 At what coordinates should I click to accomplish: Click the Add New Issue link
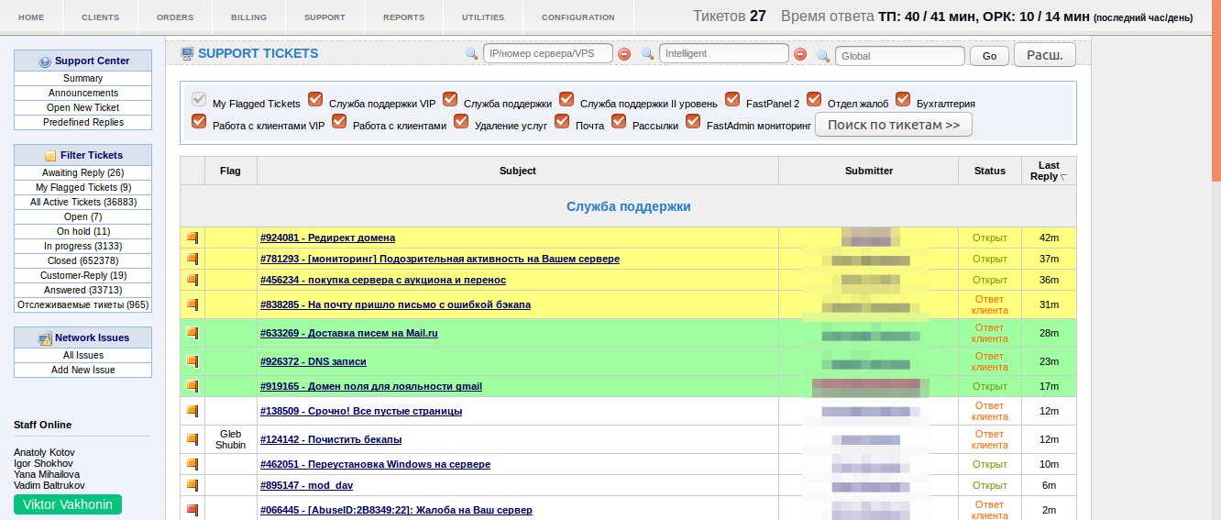(x=82, y=370)
